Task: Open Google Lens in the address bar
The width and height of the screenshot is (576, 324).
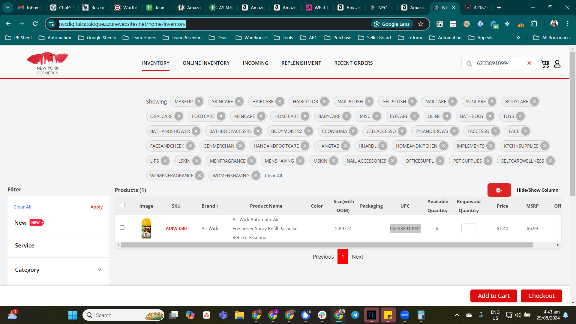Action: 392,24
